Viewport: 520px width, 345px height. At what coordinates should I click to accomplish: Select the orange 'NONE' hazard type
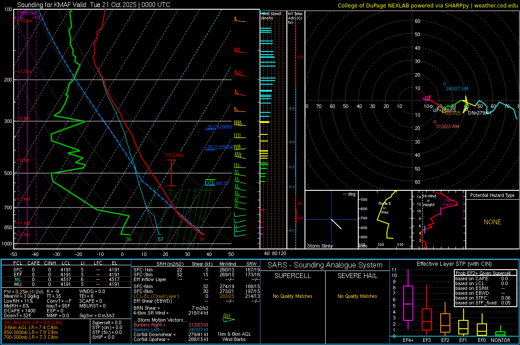click(x=492, y=222)
